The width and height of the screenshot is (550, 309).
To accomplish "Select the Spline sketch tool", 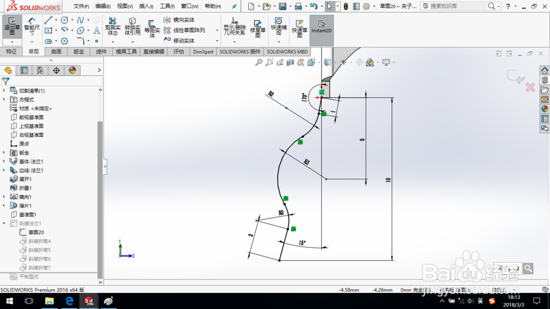I will click(80, 20).
